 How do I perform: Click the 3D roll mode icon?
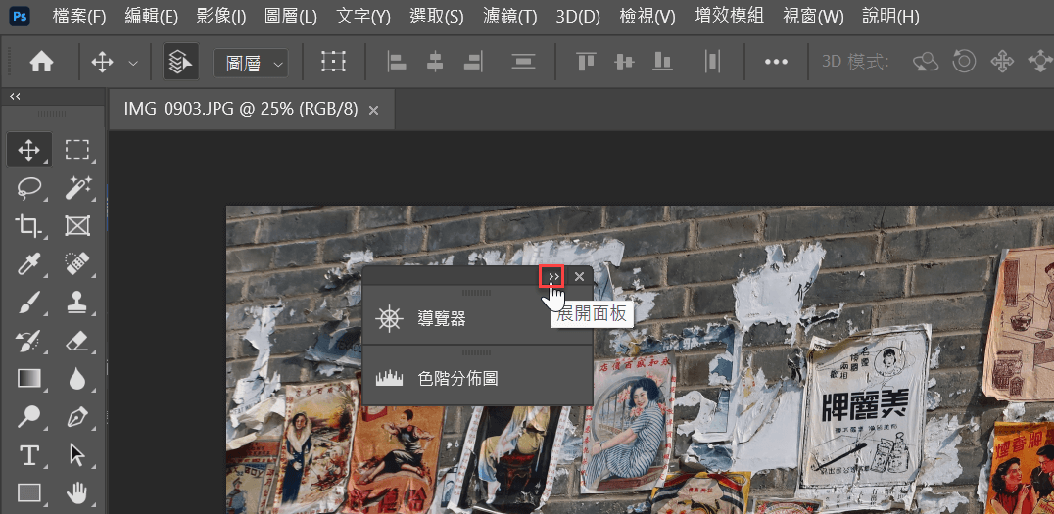coord(964,62)
